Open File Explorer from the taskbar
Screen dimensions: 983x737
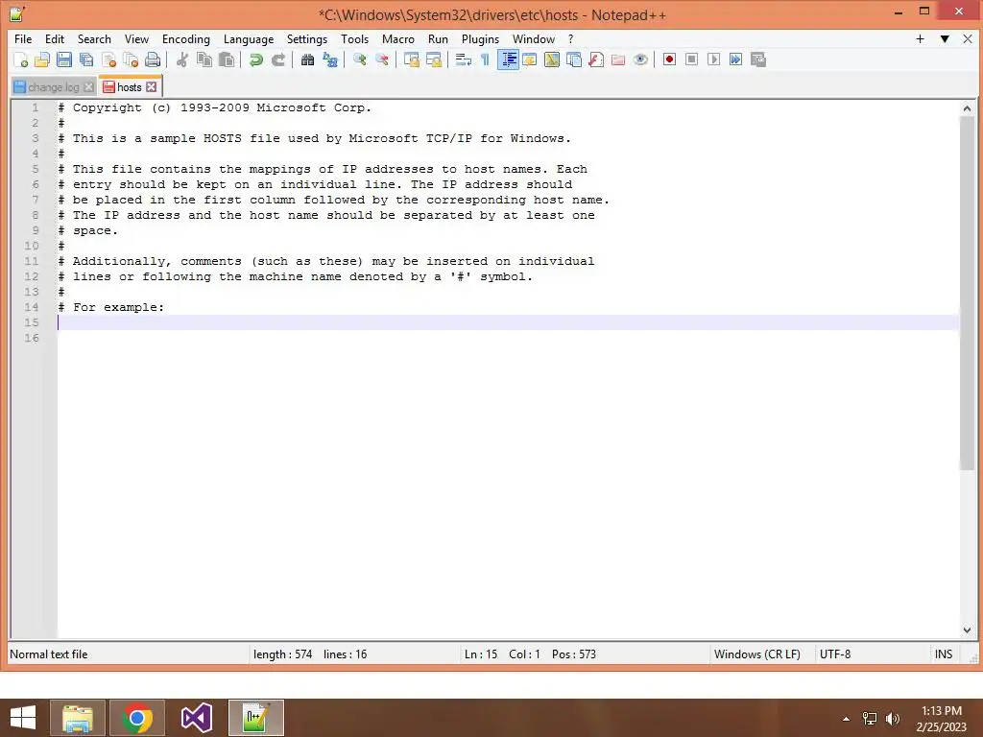point(78,718)
